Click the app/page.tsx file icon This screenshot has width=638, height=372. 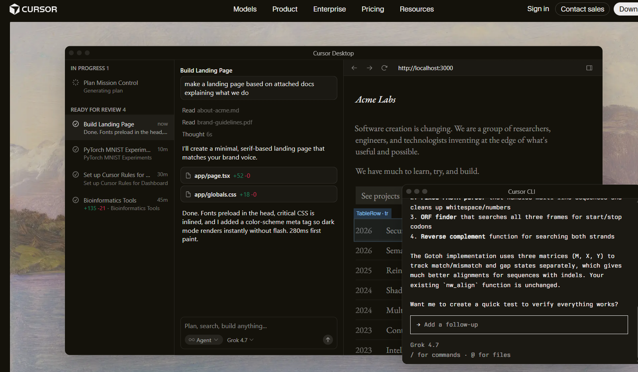(x=188, y=176)
